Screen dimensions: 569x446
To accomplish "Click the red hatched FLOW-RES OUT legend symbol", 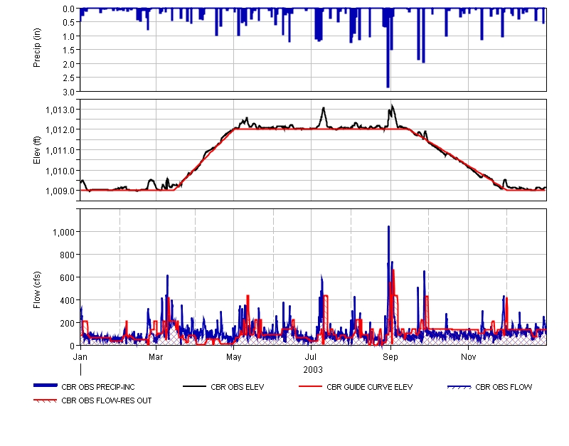I will [x=46, y=400].
